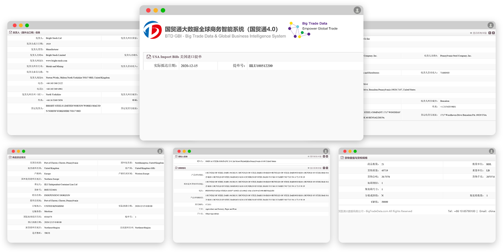Select the USA Import Bills 美国进口提单 header
503x252 pixels.
[x=177, y=57]
